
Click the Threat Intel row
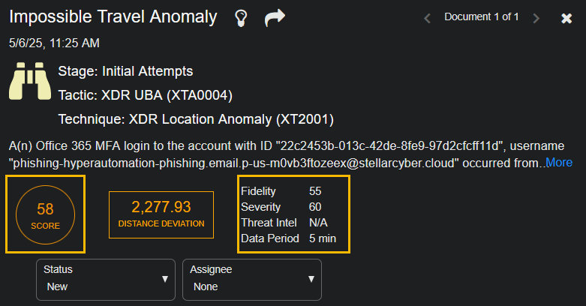click(293, 223)
